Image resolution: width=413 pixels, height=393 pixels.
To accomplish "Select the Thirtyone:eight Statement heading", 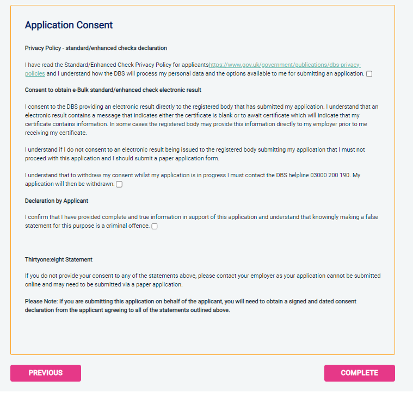I will [59, 259].
